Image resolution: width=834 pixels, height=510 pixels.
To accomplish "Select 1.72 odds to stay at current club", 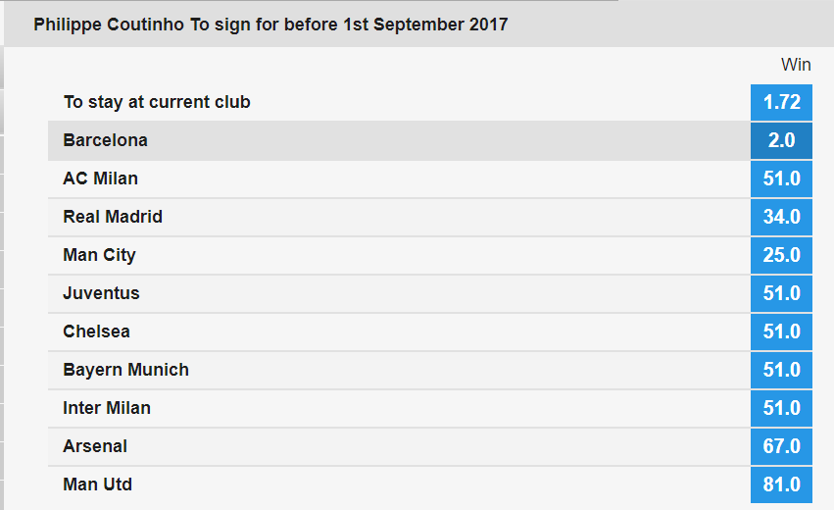I will 781,102.
